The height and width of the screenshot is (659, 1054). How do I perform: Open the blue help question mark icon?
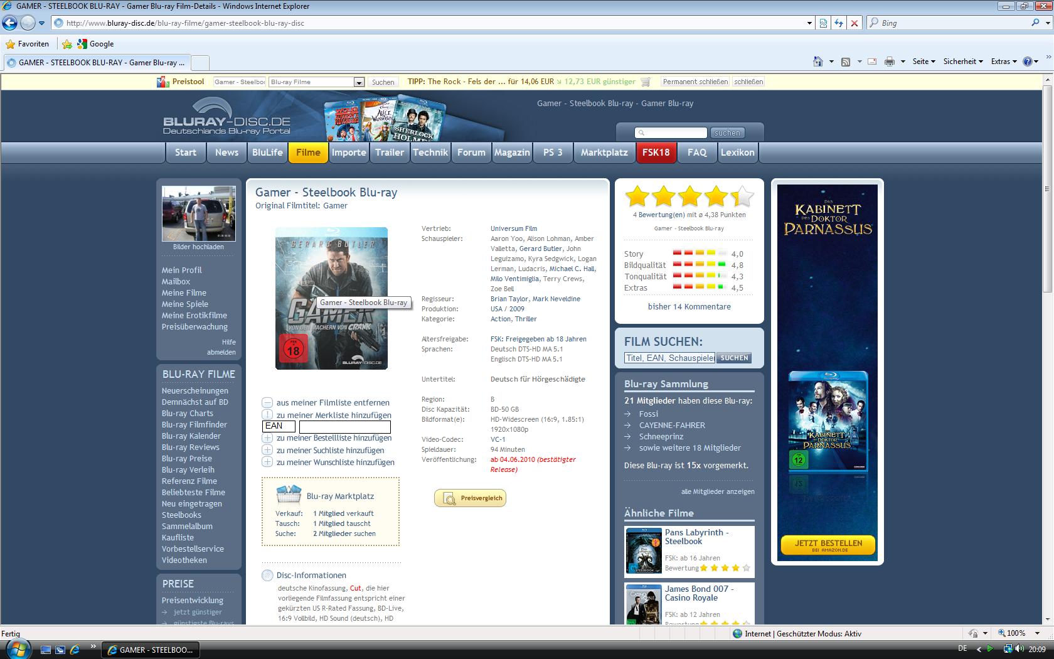[x=1028, y=62]
